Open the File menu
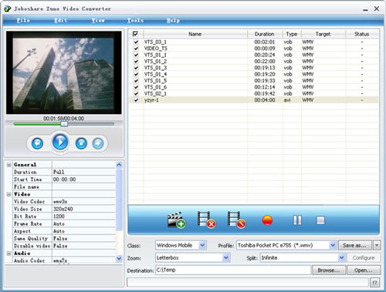This screenshot has width=386, height=292. 23,20
